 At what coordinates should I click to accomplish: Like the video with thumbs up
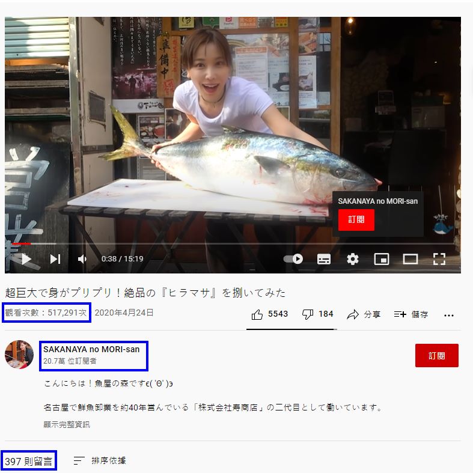pyautogui.click(x=269, y=314)
